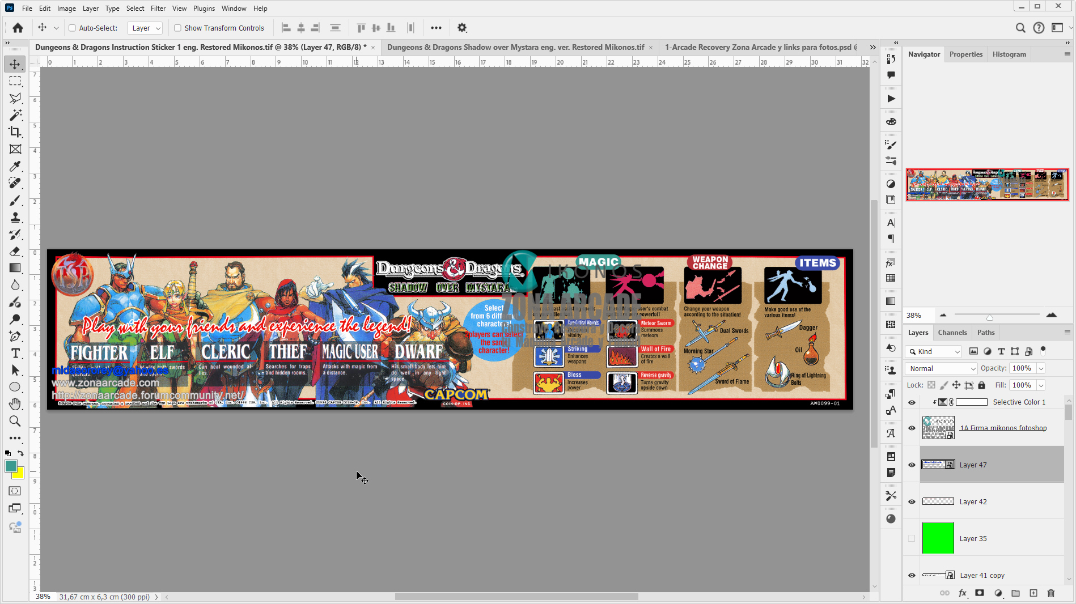The width and height of the screenshot is (1076, 604).
Task: Open the Normal blend mode dropdown
Action: 942,368
